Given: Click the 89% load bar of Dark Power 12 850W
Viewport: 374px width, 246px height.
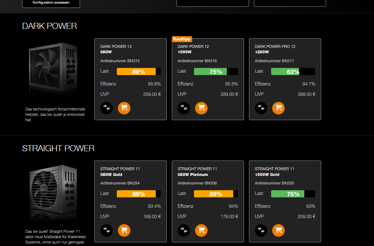Looking at the screenshot, I should pyautogui.click(x=139, y=72).
